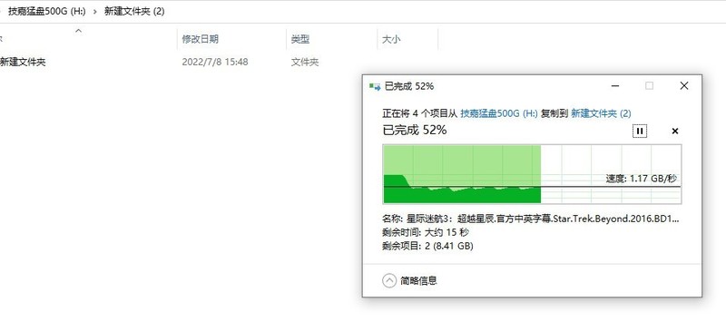726x331 pixels.
Task: Click the date 2022/7/8 15:48 cell
Action: tap(215, 62)
